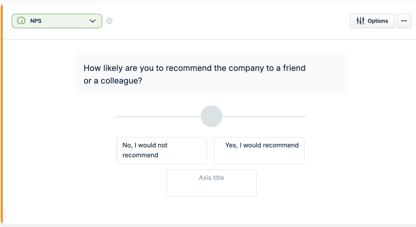The image size is (416, 227).
Task: Open the three-dot more actions menu
Action: pos(404,21)
